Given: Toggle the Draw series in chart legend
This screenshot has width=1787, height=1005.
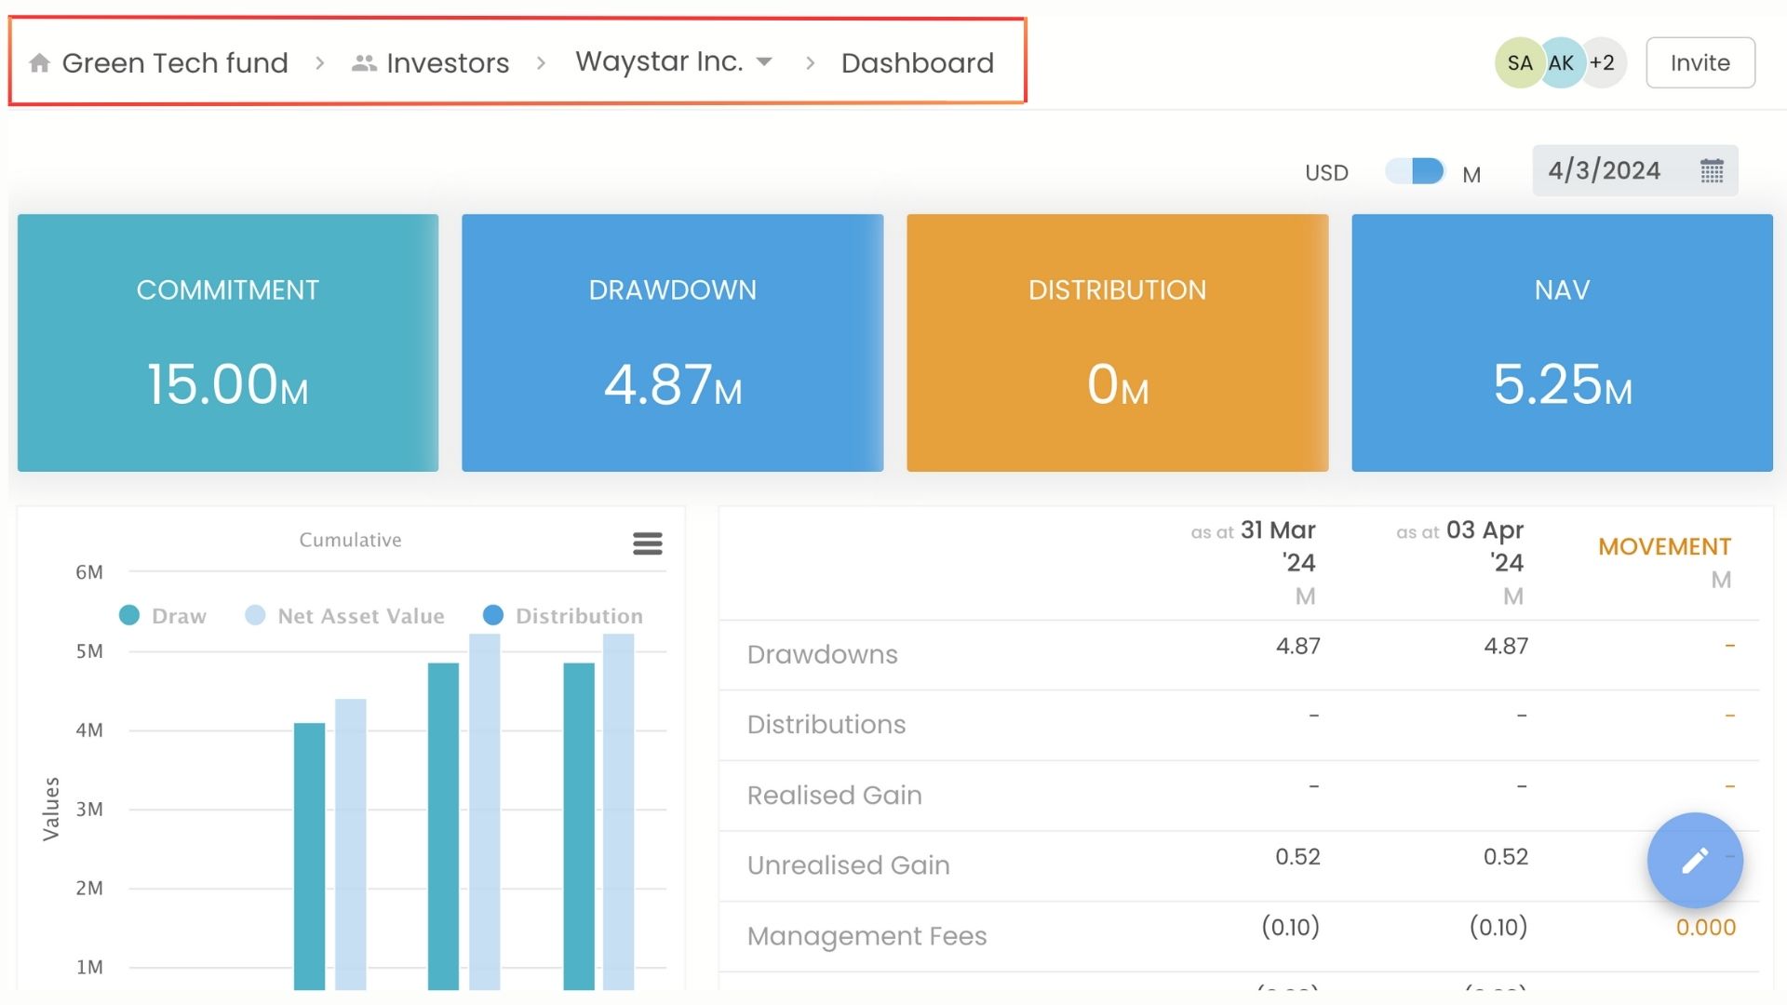Looking at the screenshot, I should 163,616.
